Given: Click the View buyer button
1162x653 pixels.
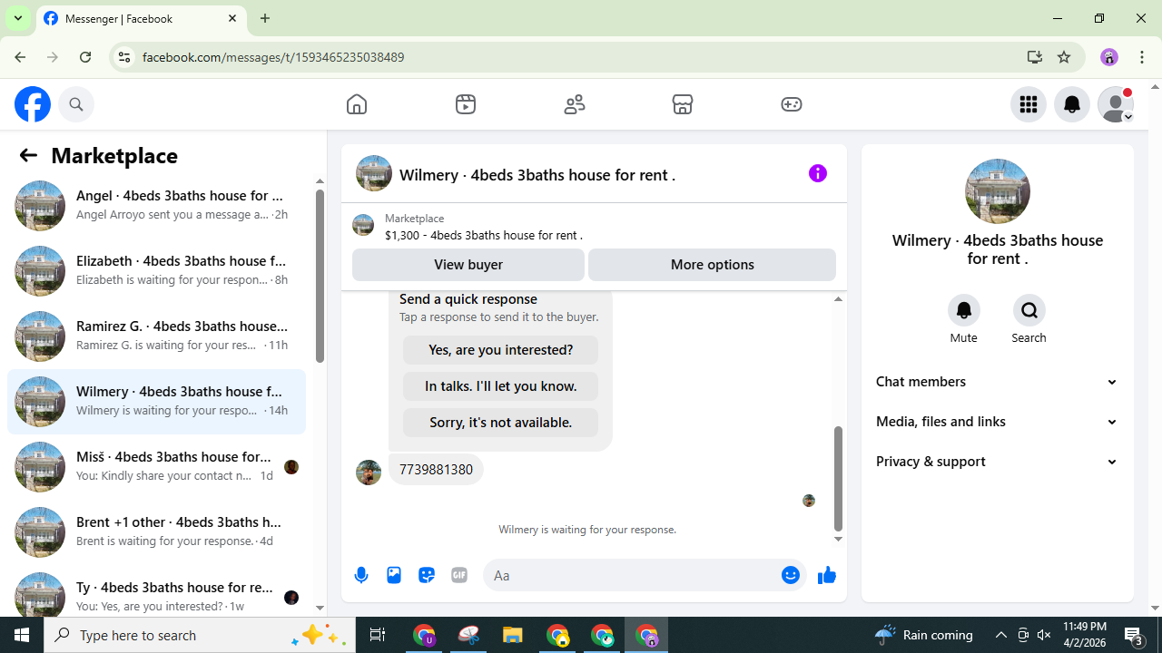Looking at the screenshot, I should [x=468, y=265].
